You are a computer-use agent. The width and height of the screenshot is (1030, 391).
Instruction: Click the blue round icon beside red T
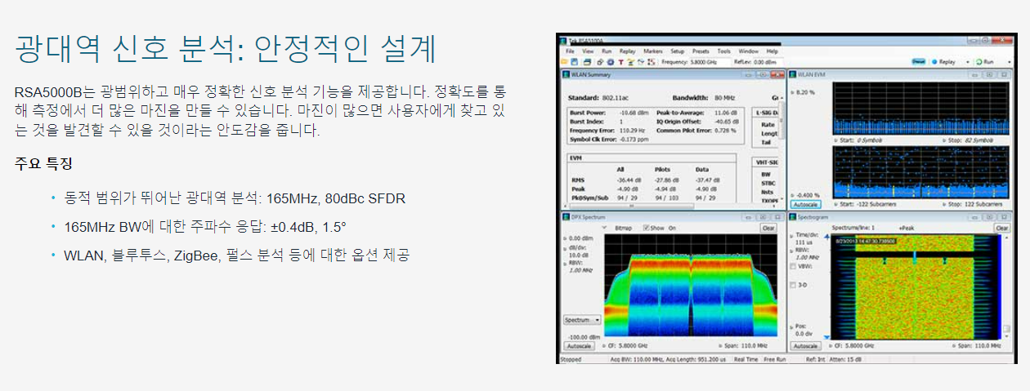pos(611,62)
